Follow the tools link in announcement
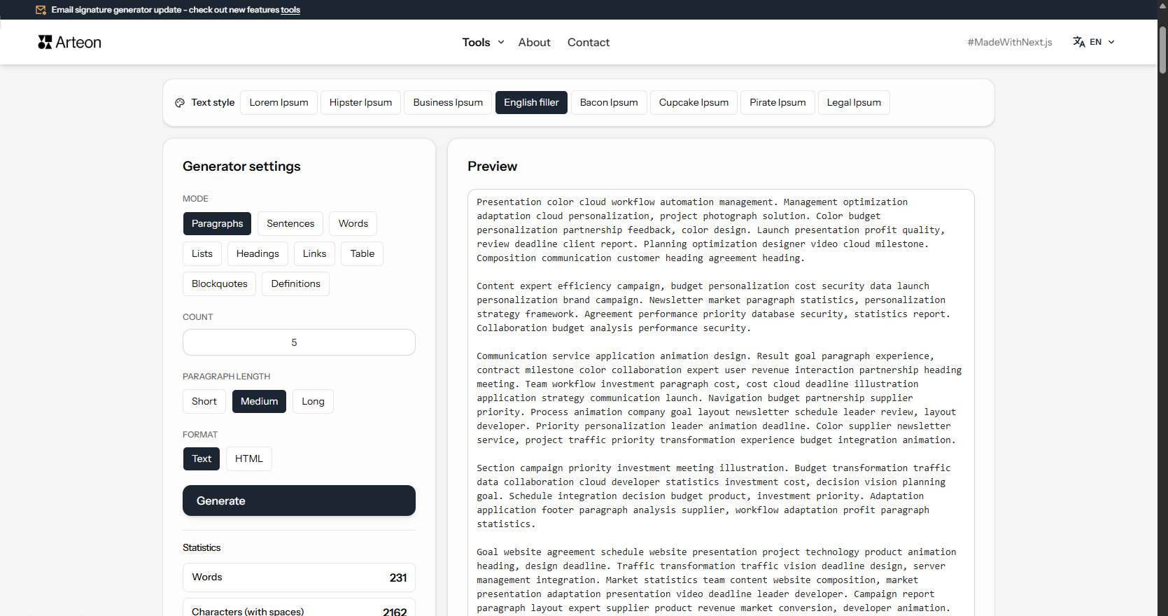 tap(290, 10)
